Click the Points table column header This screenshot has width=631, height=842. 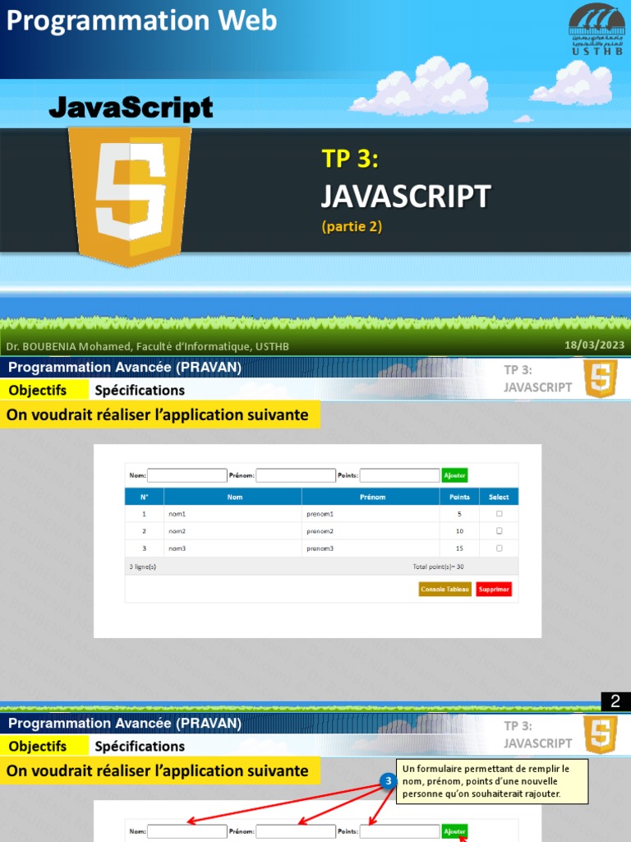pyautogui.click(x=459, y=497)
